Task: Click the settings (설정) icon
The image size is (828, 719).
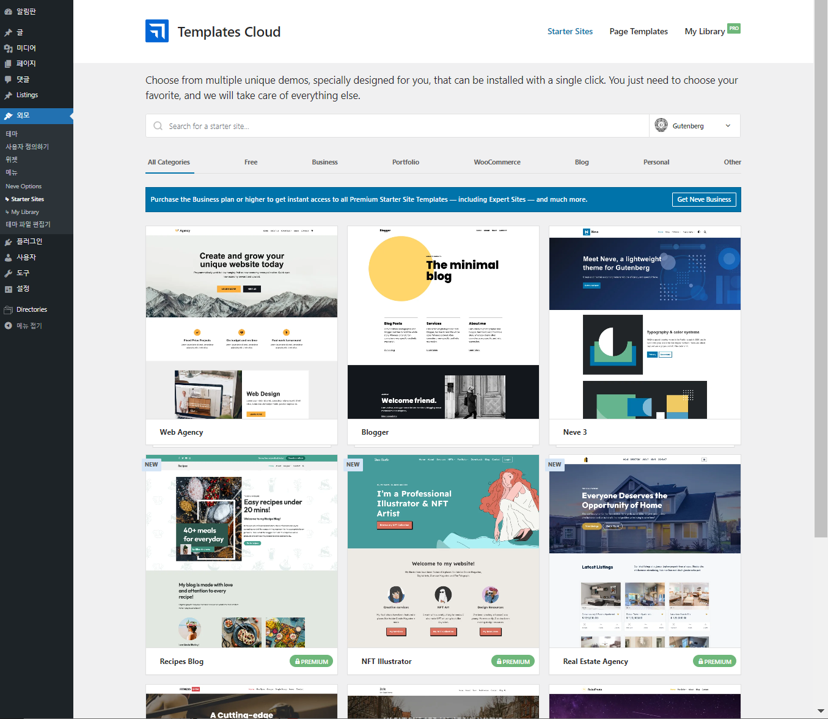Action: [8, 289]
